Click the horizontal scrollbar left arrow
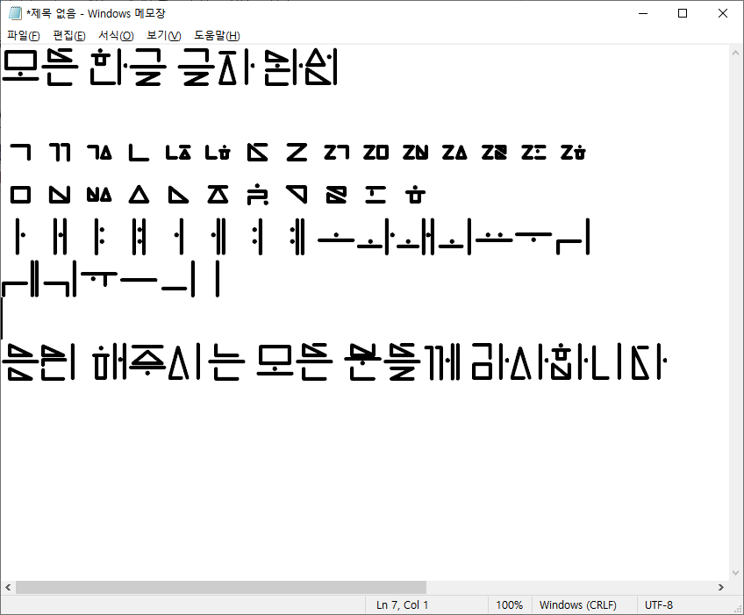 (x=8, y=587)
